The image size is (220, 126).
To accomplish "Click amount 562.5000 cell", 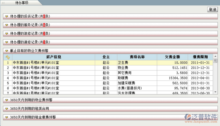I will (172, 83).
